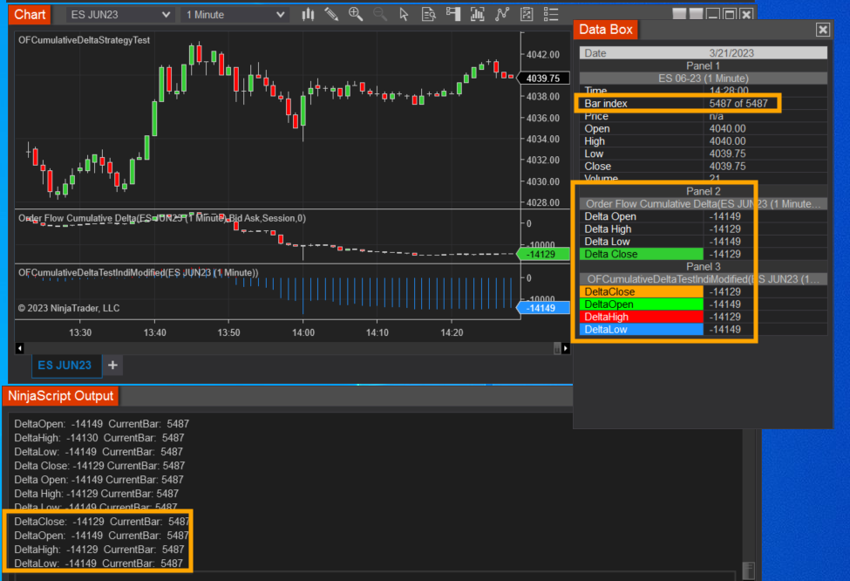Open the Indicators icon
Viewport: 850px width, 581px height.
(x=502, y=15)
